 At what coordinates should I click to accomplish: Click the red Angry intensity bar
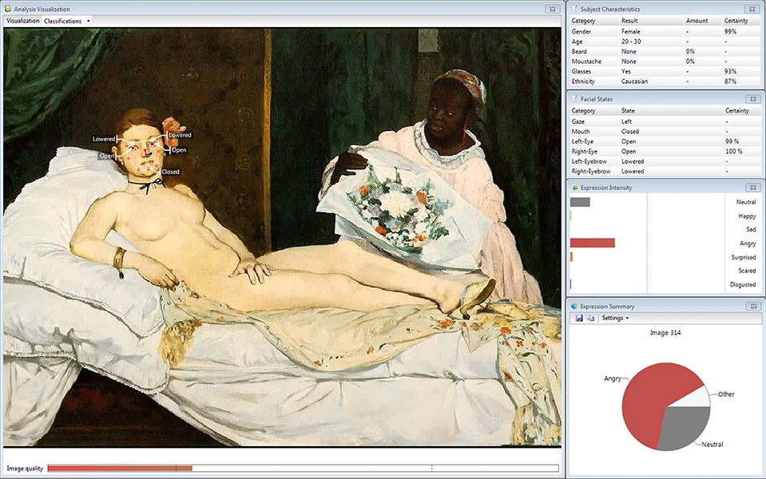pos(592,243)
